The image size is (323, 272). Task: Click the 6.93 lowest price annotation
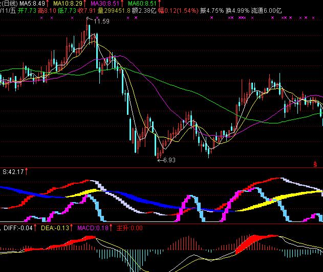169,160
